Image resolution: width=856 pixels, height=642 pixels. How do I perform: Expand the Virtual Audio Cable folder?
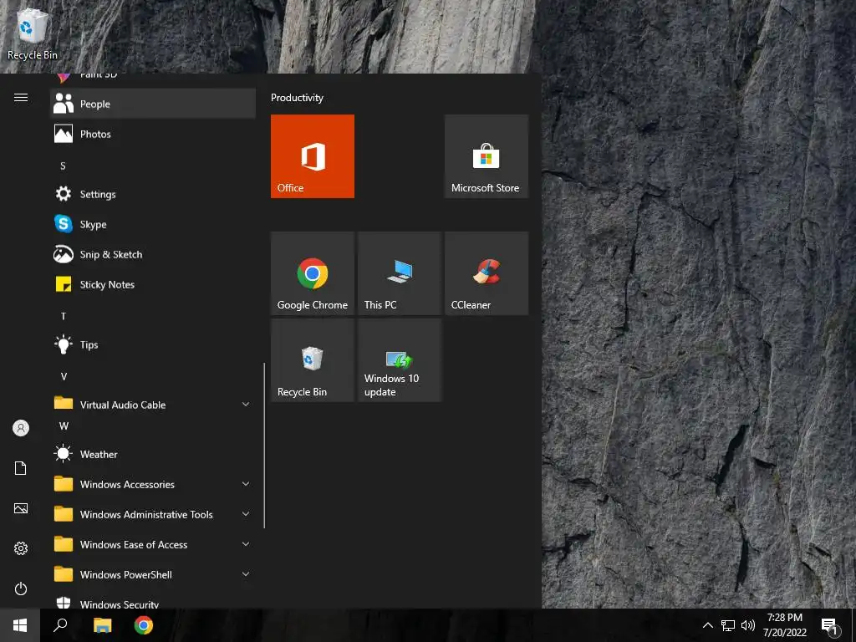click(x=153, y=405)
